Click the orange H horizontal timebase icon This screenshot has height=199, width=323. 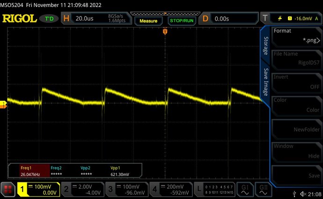[66, 18]
